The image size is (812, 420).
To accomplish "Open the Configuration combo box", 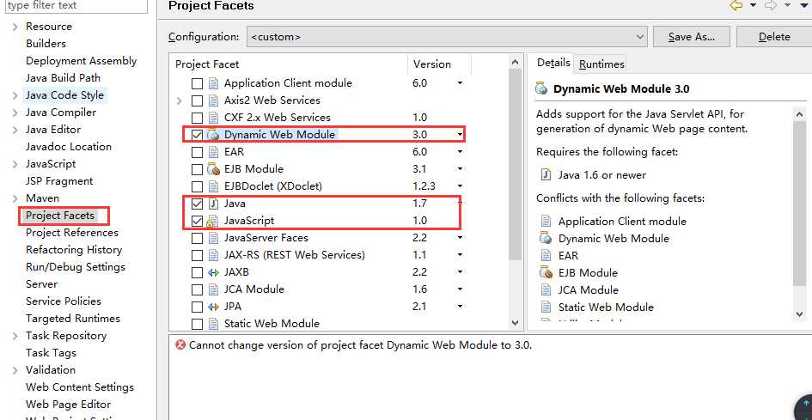I will 447,37.
